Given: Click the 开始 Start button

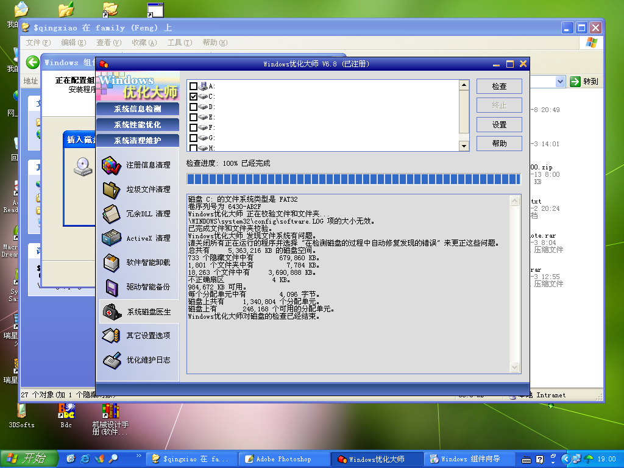Looking at the screenshot, I should tap(29, 459).
